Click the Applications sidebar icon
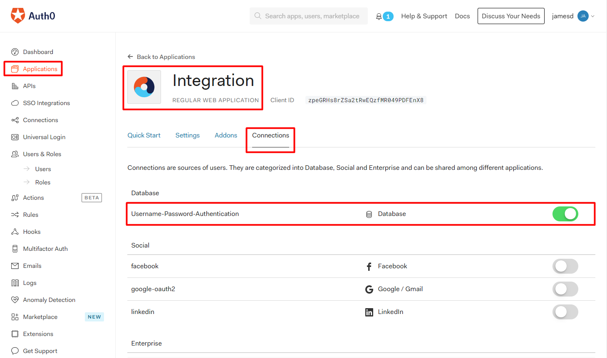607x358 pixels. (15, 69)
